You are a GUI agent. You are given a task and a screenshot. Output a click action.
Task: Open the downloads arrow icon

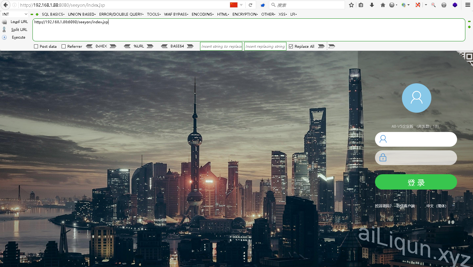tap(372, 5)
